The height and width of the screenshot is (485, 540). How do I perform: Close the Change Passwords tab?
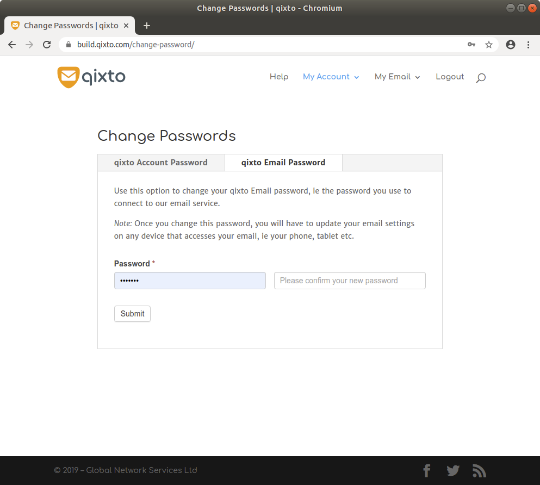126,26
